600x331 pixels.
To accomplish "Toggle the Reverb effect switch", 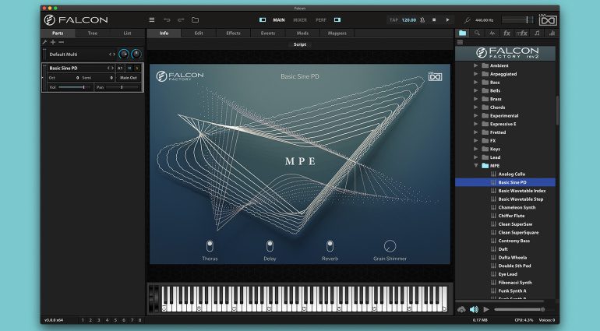I will [x=330, y=245].
